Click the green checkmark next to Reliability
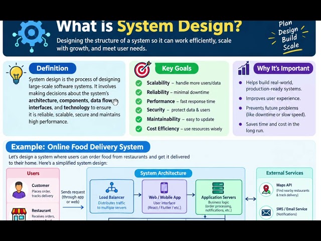This screenshot has height=241, width=321. (139, 92)
